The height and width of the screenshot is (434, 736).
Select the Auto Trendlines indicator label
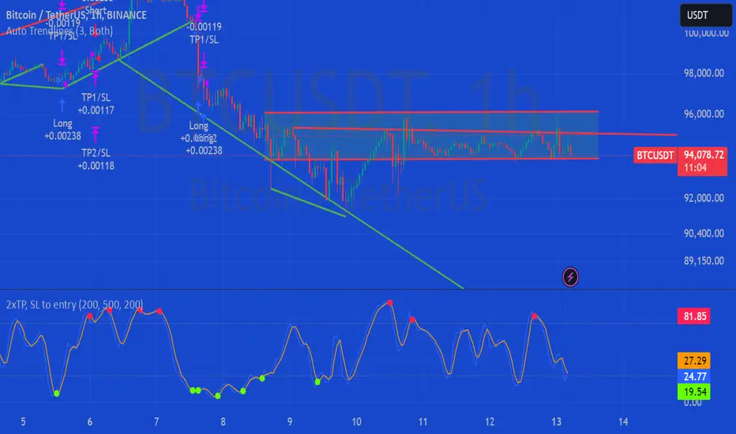coord(59,31)
